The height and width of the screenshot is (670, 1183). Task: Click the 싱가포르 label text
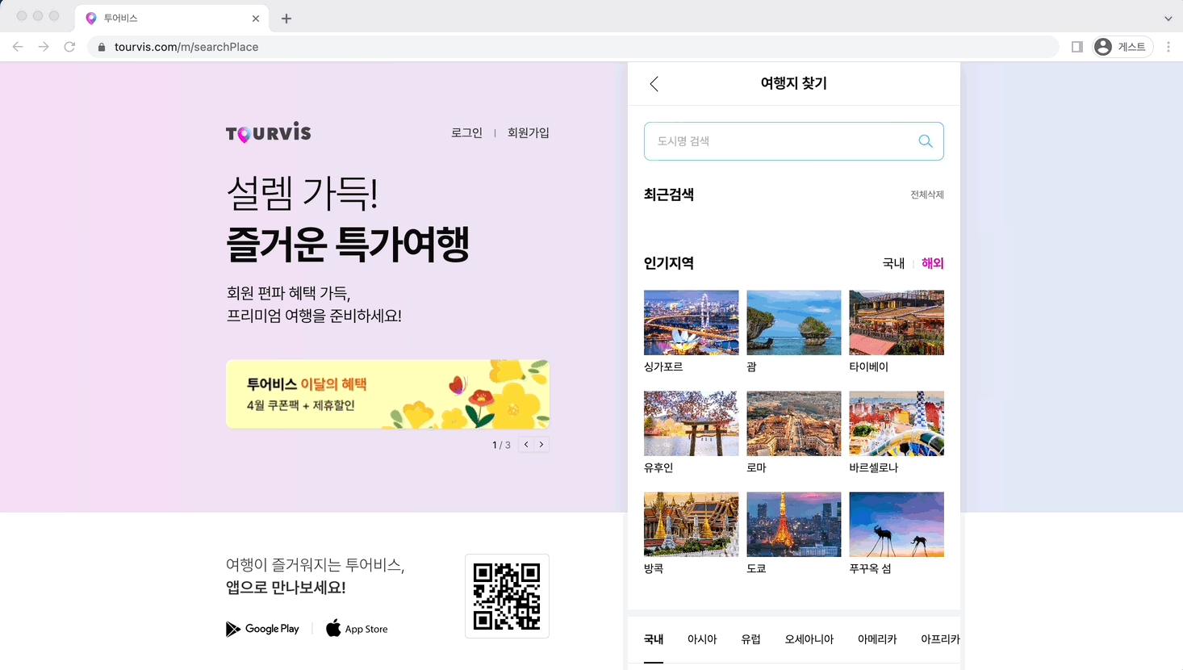(x=663, y=366)
